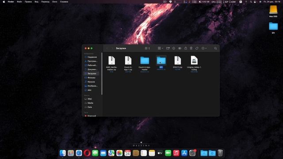Click the tag icon in Finder toolbar
283x159 pixels.
click(197, 48)
